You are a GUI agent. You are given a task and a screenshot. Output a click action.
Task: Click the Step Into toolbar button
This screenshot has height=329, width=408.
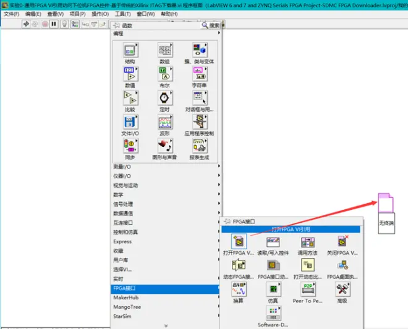(x=85, y=24)
